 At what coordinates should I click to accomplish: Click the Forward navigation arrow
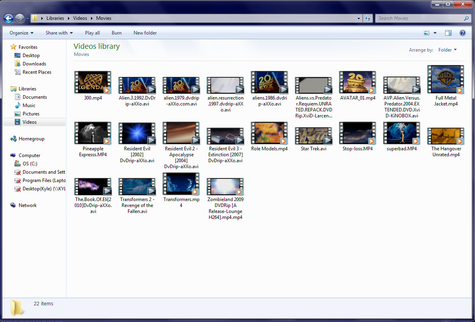pos(20,19)
